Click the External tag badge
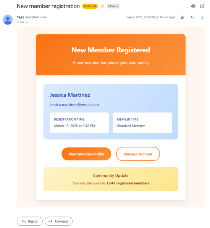 click(90, 6)
